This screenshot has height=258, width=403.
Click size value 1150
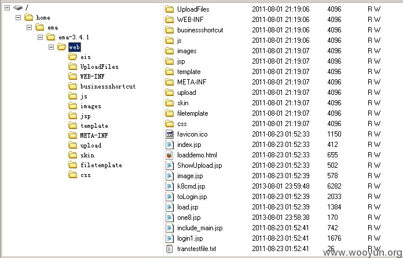[x=334, y=134]
